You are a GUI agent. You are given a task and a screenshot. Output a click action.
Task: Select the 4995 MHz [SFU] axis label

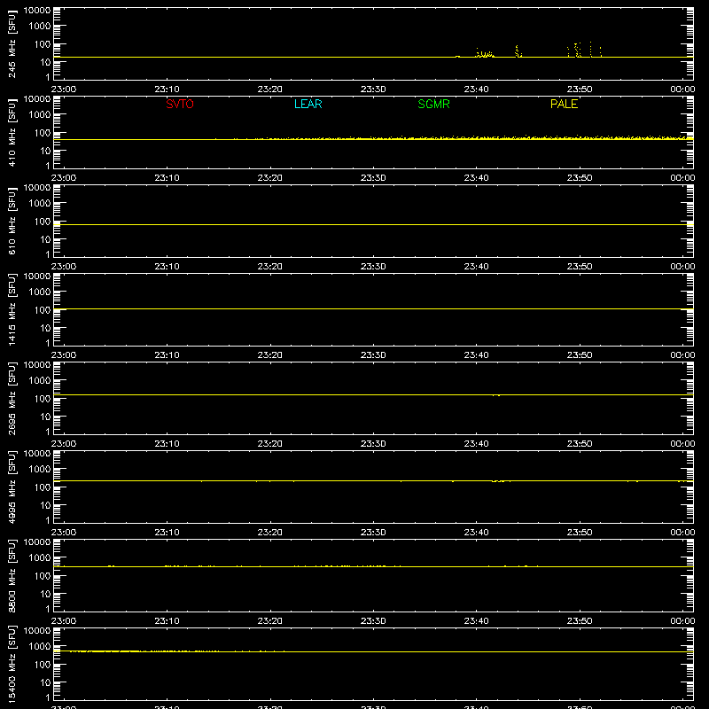[12, 487]
